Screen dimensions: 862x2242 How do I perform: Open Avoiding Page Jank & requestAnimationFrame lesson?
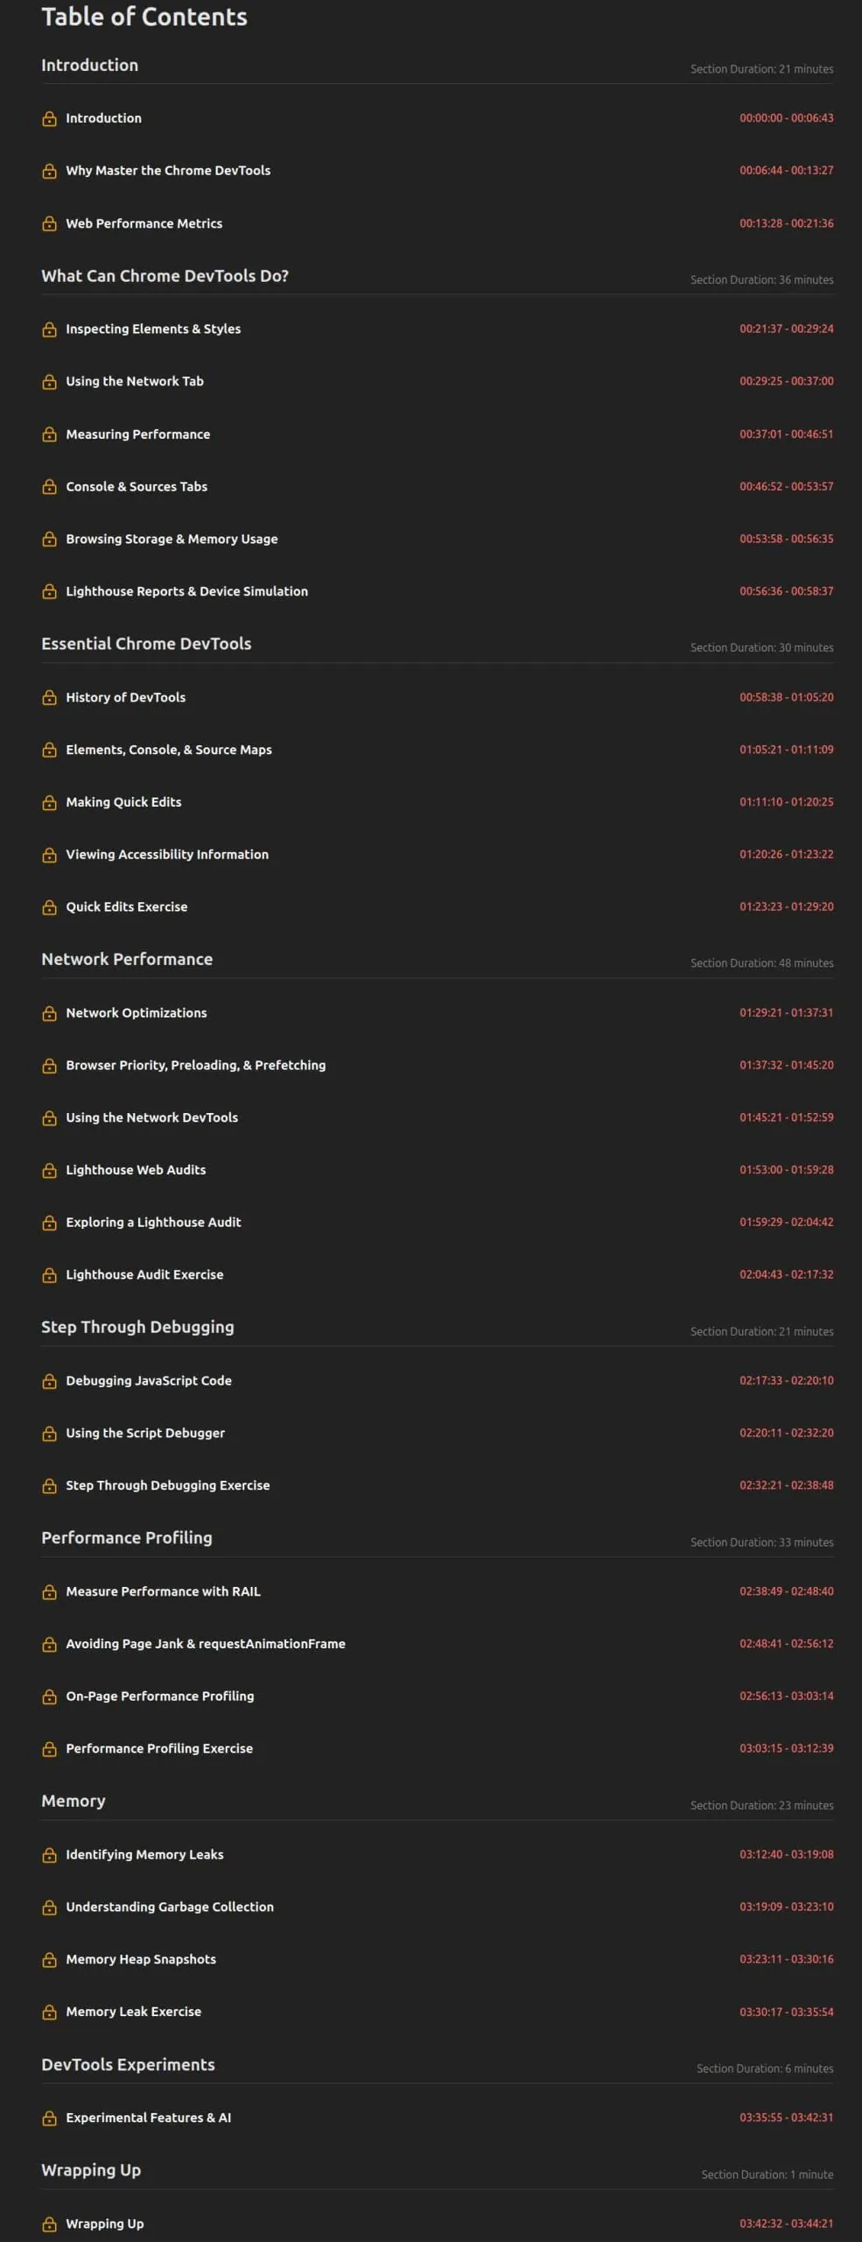coord(206,1644)
